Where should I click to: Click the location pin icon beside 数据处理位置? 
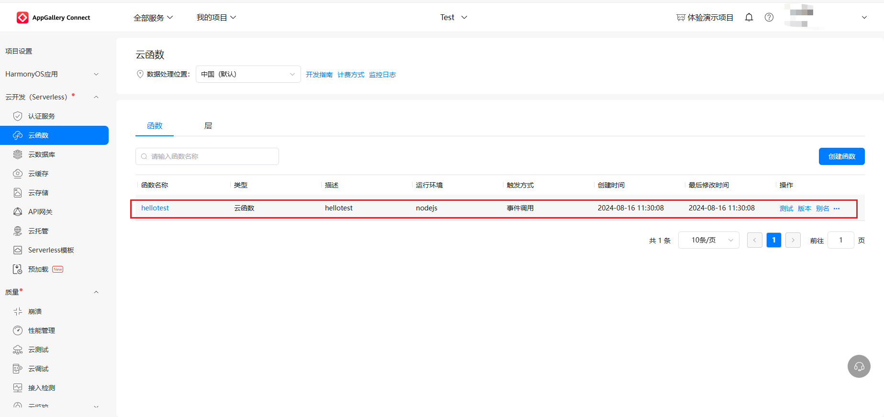(x=140, y=74)
